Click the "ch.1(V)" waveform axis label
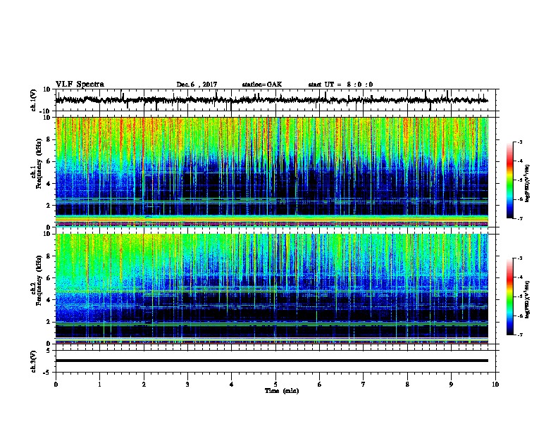Viewport: 558px width, 431px height. pos(34,100)
